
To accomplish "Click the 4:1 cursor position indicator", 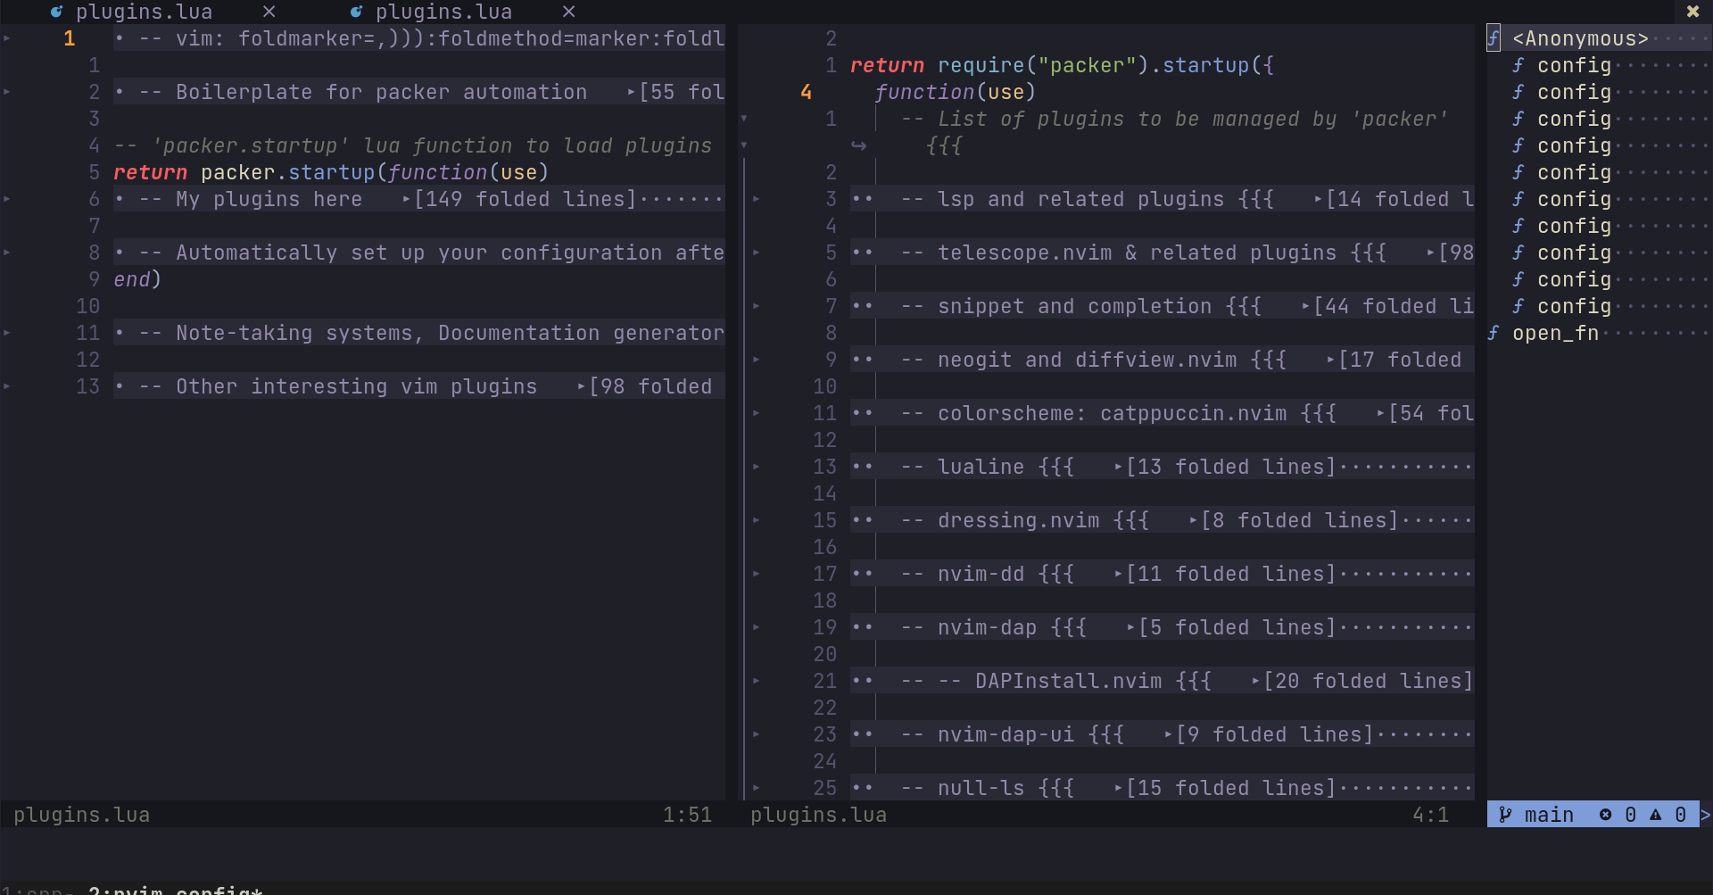I will (x=1430, y=815).
